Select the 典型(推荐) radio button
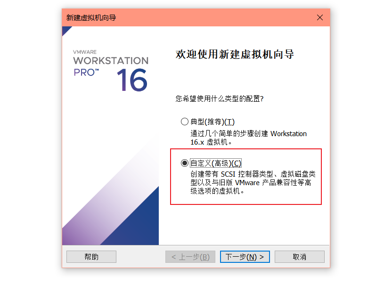Screen dimensions: 376x293 click(x=184, y=122)
